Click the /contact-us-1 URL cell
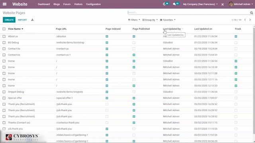The height and width of the screenshot is (143, 255). (x=63, y=55)
